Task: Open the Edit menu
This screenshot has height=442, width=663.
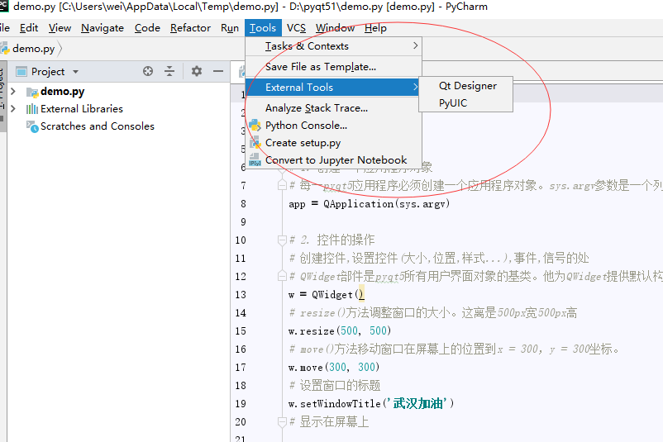Action: 29,28
